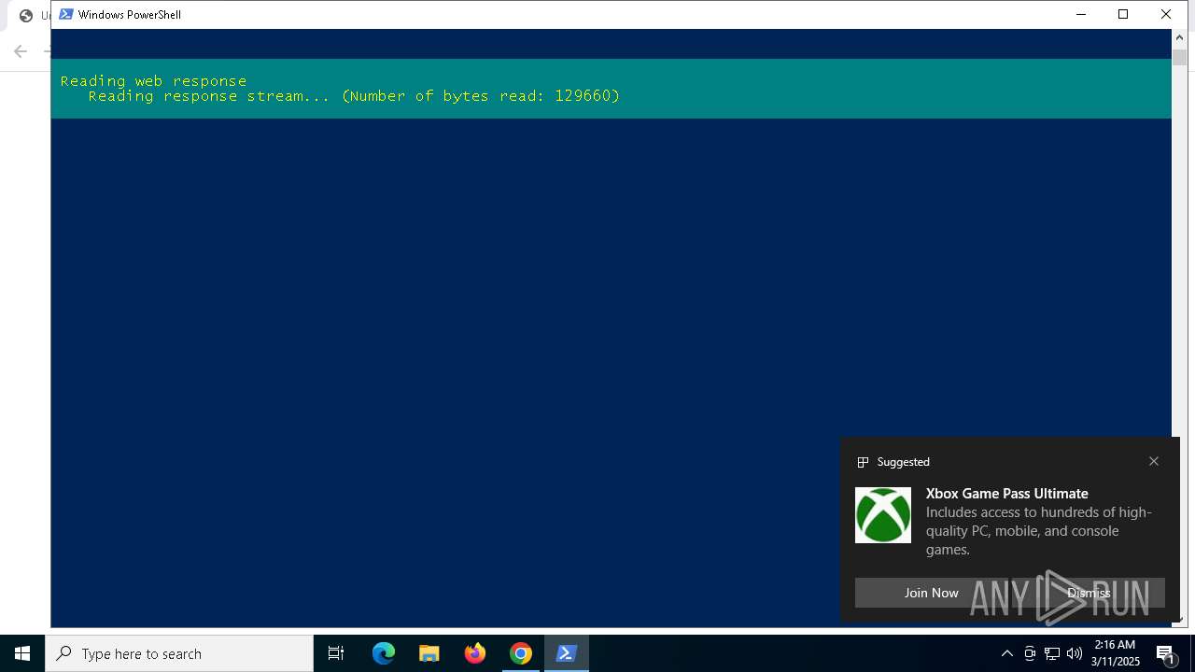Open the Action Center notifications icon
This screenshot has height=672, width=1195.
click(x=1165, y=653)
